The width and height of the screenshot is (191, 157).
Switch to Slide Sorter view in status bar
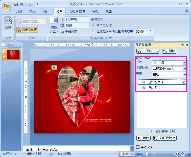[127, 154]
